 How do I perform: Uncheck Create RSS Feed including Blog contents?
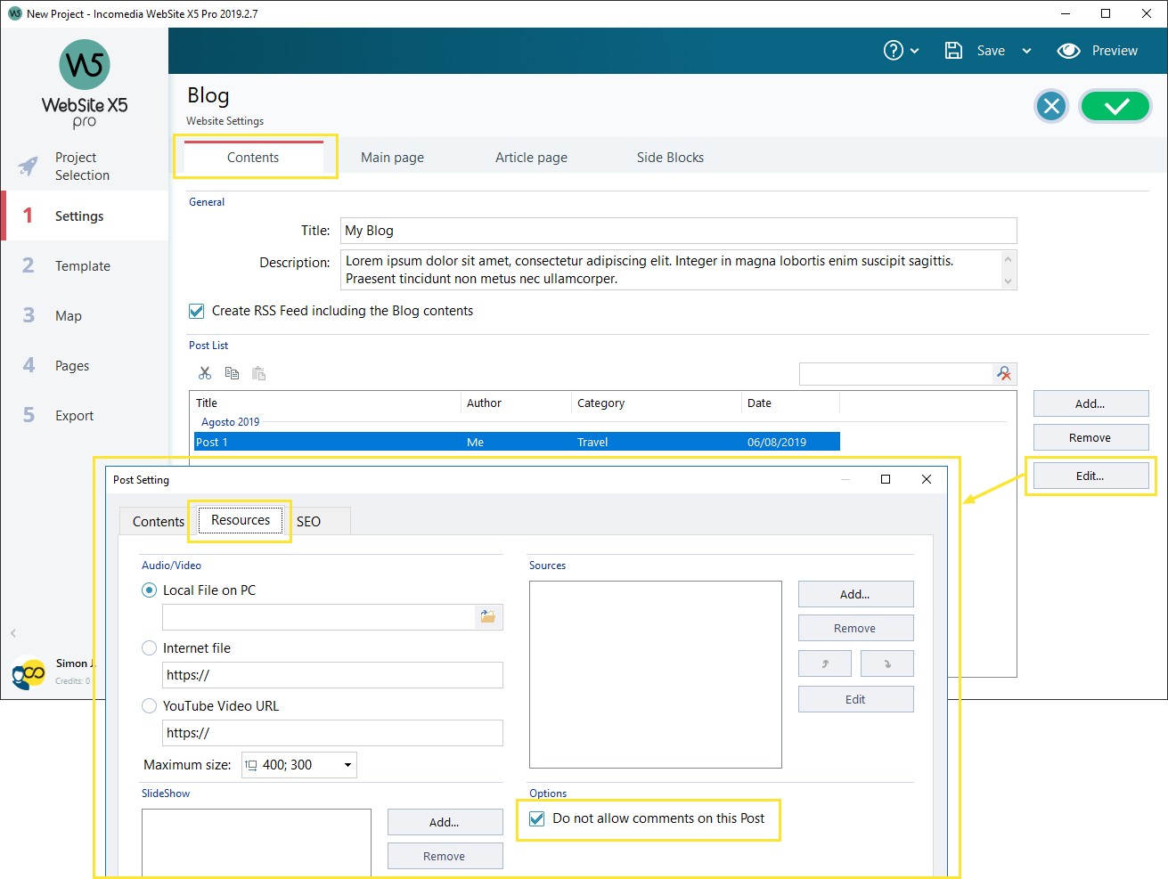tap(196, 311)
